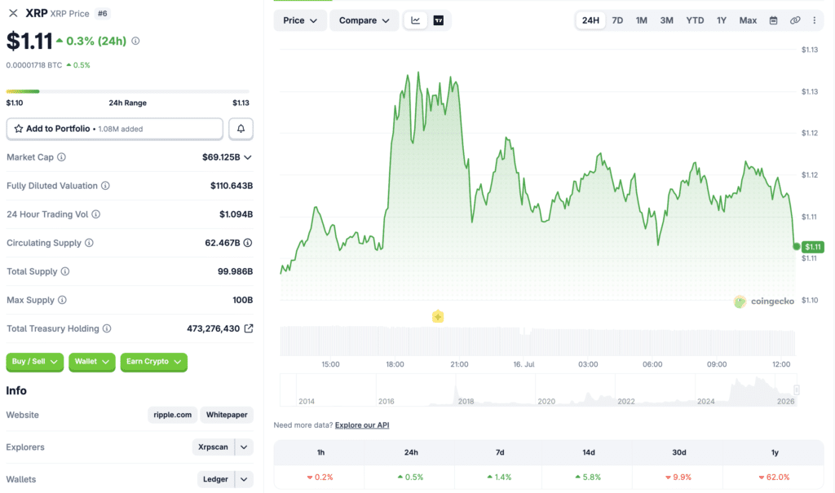Screen dimensions: 835x493
Task: Show Market Cap info tooltip icon
Action: pyautogui.click(x=62, y=157)
